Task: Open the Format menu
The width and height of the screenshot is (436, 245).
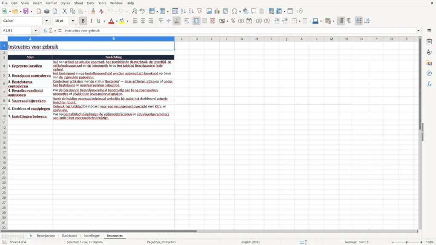Action: click(51, 3)
